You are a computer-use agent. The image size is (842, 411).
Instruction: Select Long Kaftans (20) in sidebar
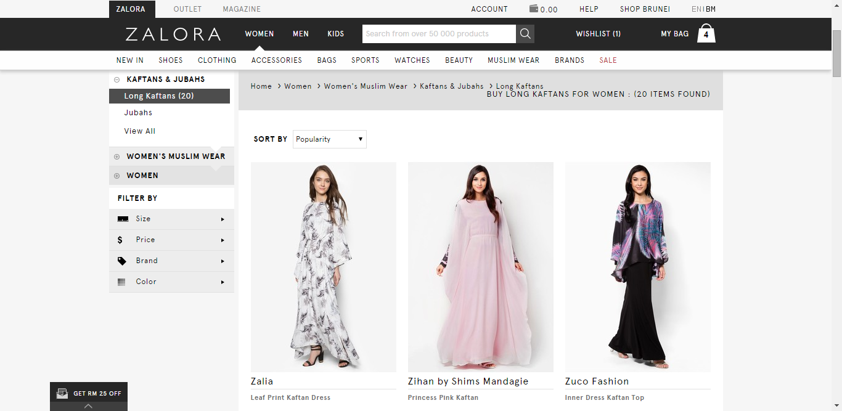[x=170, y=96]
